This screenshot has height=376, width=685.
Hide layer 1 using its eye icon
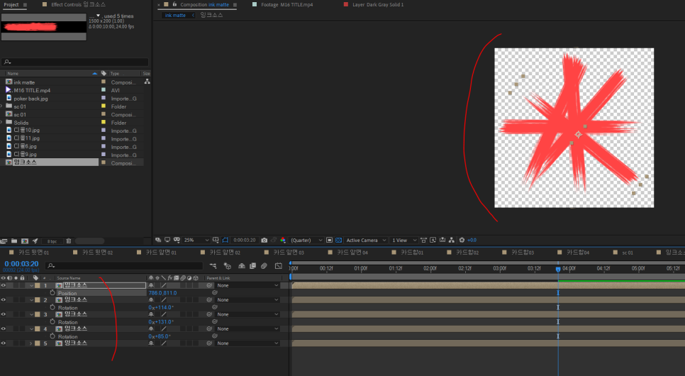coord(4,285)
